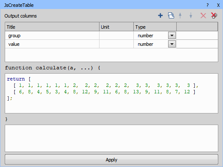Click the Title column header
Viewport: 223px width, 167px height.
pos(52,27)
